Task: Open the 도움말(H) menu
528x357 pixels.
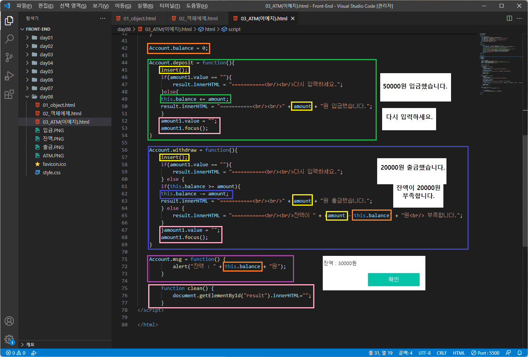Action: coord(197,6)
